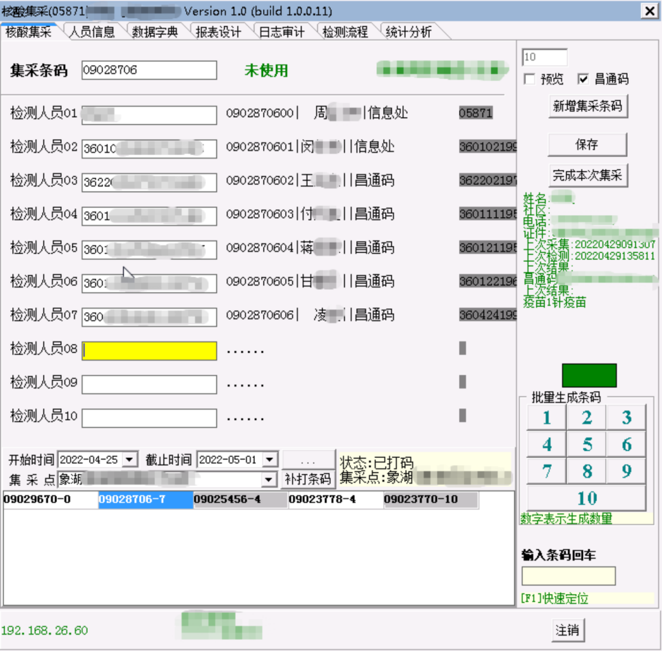
Task: Click the 192.168.26.60 IP text
Action: 44,631
